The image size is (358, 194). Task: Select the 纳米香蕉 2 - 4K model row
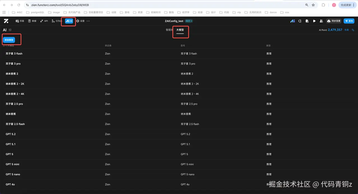click(179, 94)
